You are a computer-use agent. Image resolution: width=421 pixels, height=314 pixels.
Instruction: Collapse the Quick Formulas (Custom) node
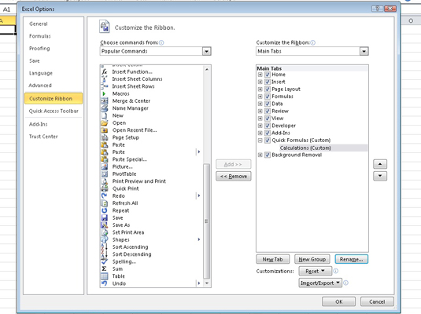pos(260,140)
